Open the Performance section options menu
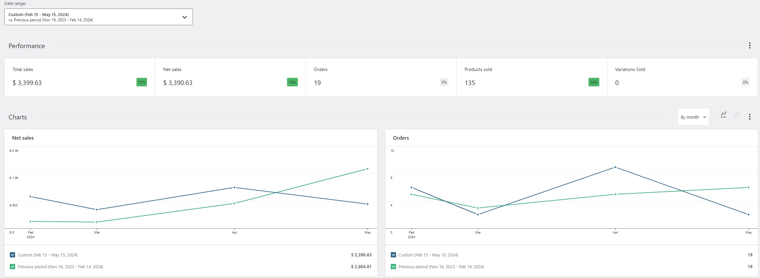Image resolution: width=760 pixels, height=278 pixels. pos(750,46)
